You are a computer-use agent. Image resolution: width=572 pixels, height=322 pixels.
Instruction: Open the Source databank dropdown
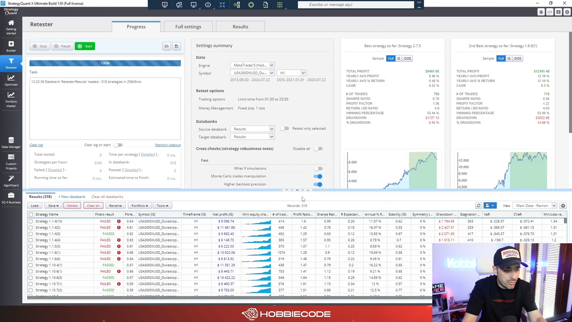click(252, 129)
